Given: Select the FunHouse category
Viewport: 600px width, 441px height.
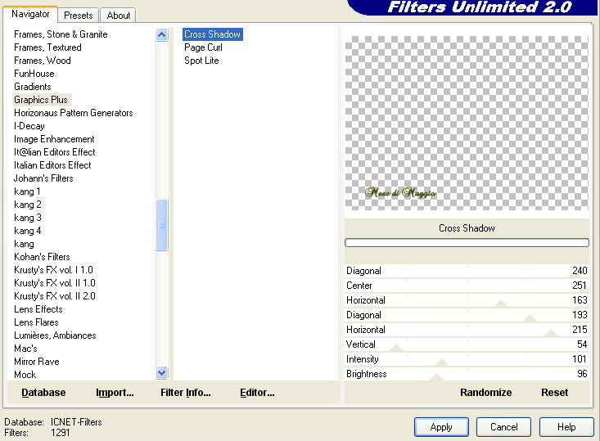Looking at the screenshot, I should tap(34, 74).
